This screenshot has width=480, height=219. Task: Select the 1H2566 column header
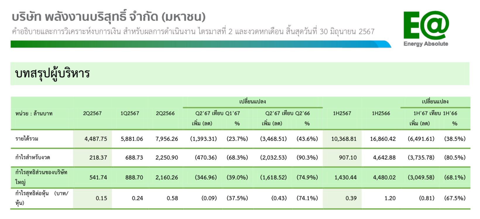pyautogui.click(x=381, y=113)
